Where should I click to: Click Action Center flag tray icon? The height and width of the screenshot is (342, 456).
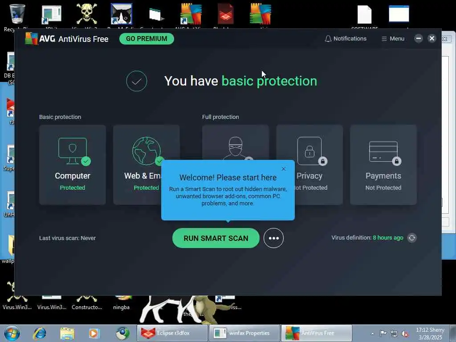[x=383, y=334]
